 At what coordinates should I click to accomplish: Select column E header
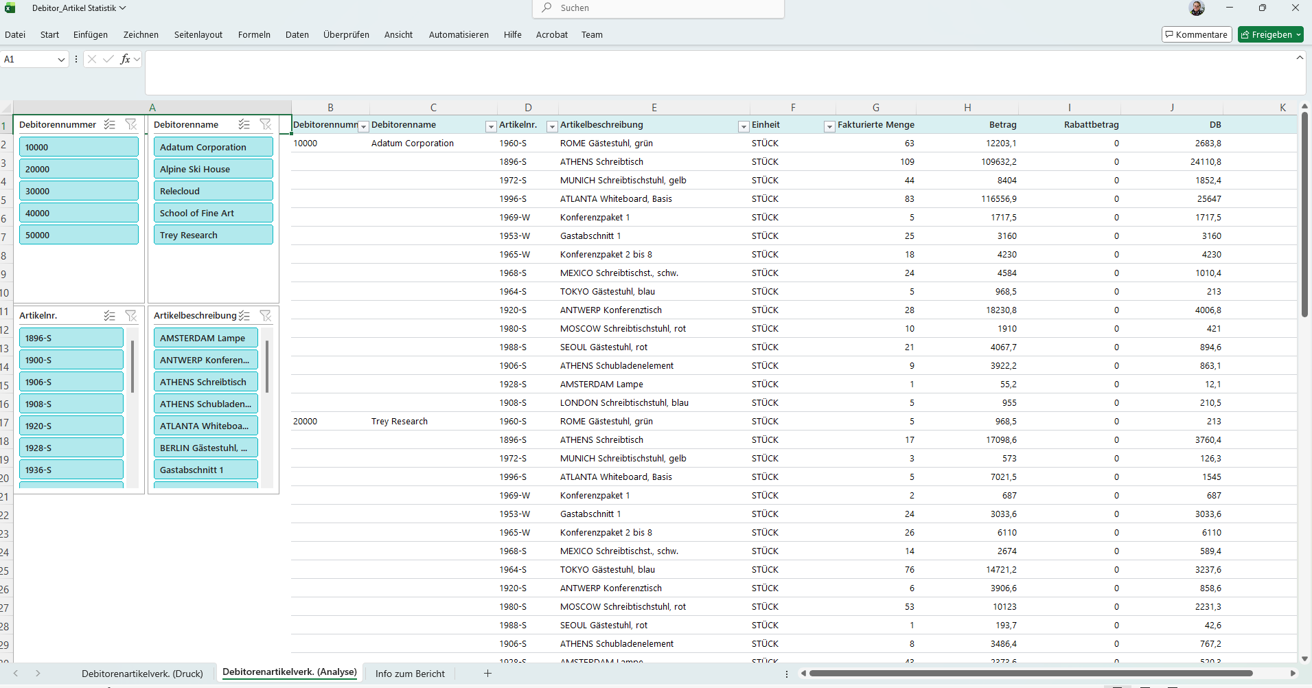(654, 108)
